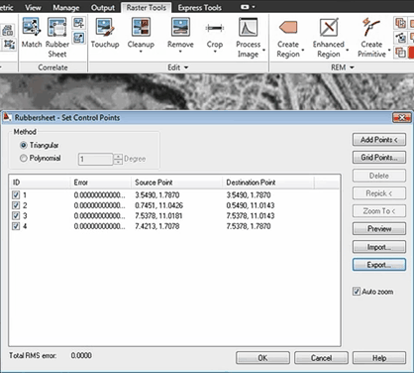Confirm with the OK button
414x373 pixels.
coord(262,358)
